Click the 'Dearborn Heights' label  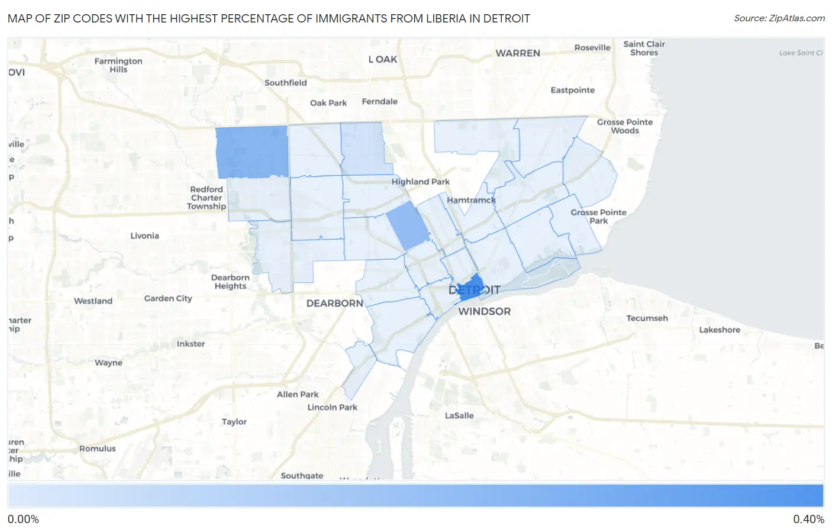click(x=230, y=282)
